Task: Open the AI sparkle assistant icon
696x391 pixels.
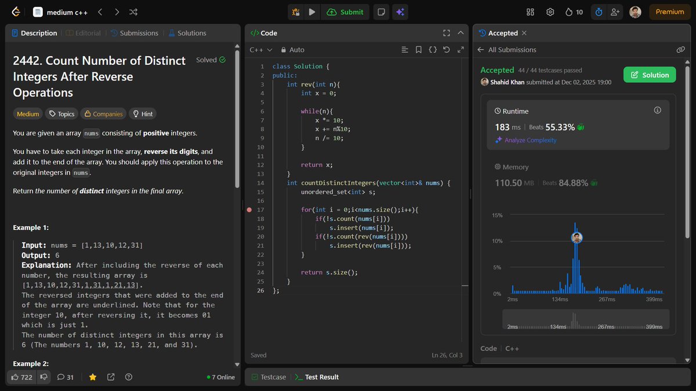Action: pos(400,12)
